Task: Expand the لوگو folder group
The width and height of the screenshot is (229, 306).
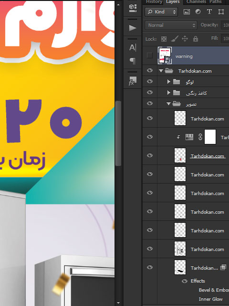Action: click(168, 82)
